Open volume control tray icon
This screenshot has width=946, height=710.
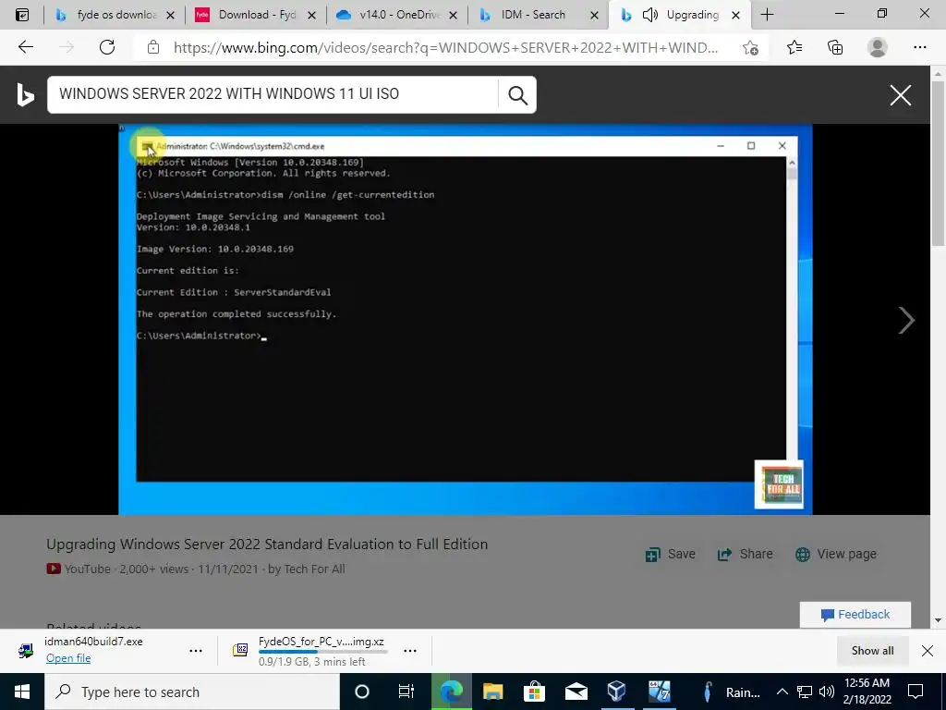pyautogui.click(x=827, y=692)
